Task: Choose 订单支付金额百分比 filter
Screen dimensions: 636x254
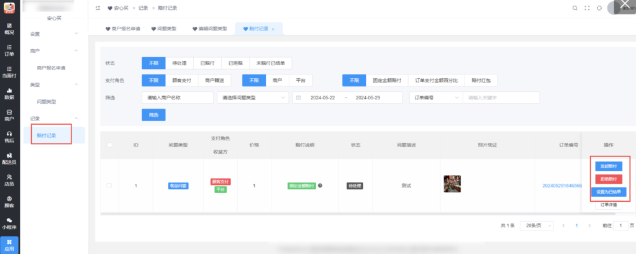Action: [x=437, y=80]
